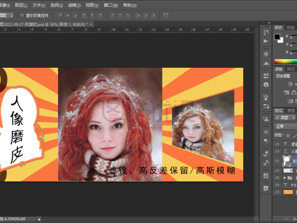The height and width of the screenshot is (223, 297).
Task: Enable 显示变换控件 checkbox
Action: tap(22, 15)
